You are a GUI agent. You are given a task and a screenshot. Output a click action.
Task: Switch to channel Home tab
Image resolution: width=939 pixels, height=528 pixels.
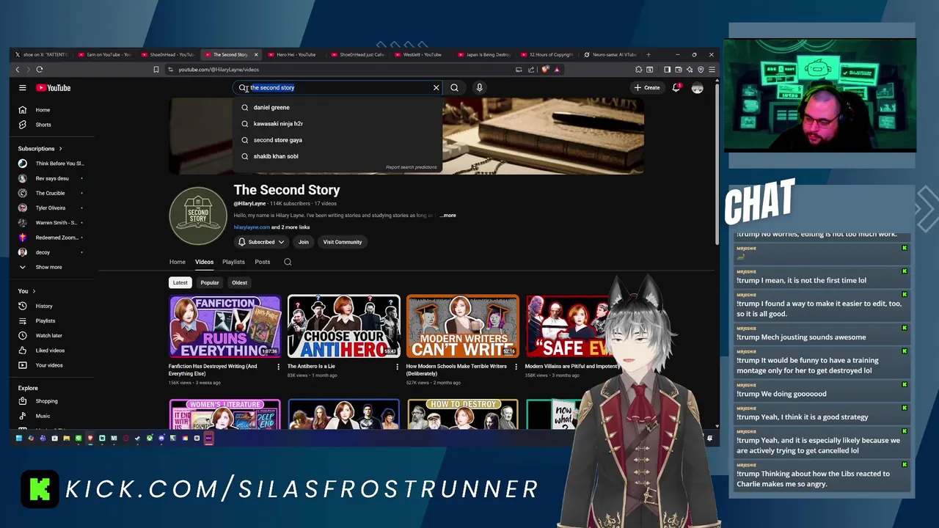coord(178,262)
